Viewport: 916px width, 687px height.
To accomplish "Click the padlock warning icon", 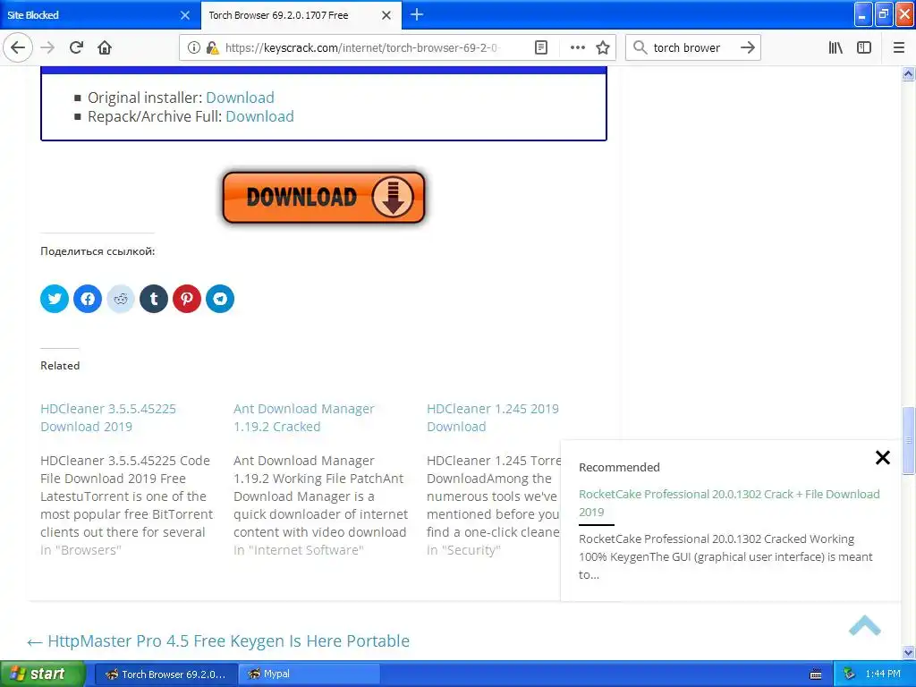I will (x=213, y=48).
